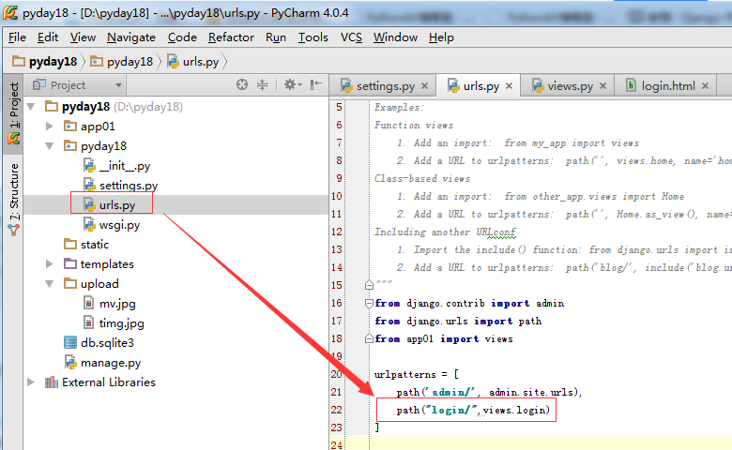732x450 pixels.
Task: Click the collapse all icon in Project panel
Action: click(263, 84)
